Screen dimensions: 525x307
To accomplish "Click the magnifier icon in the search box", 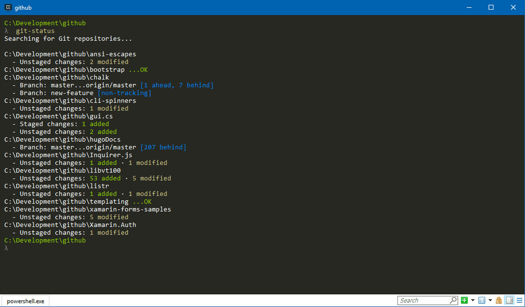I will pyautogui.click(x=453, y=300).
